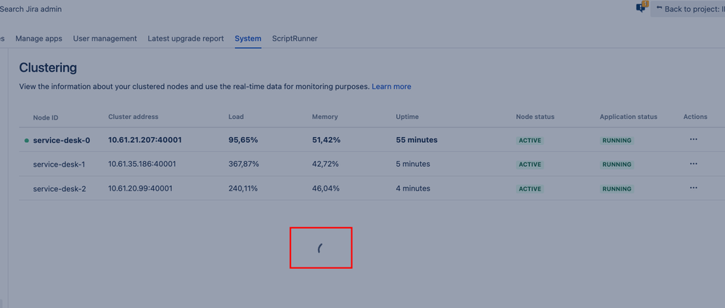Click load value 367,87%

(x=244, y=164)
